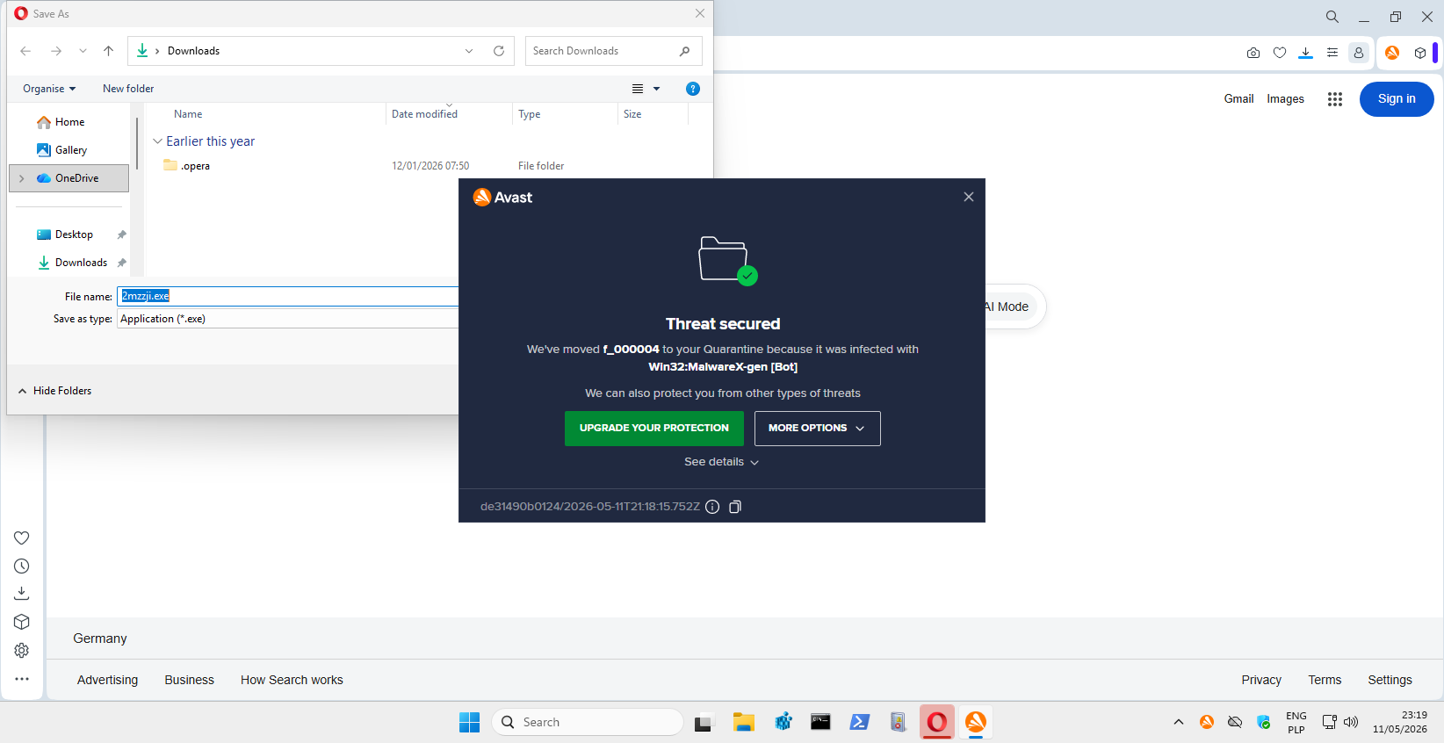Sort files by Name column
Image resolution: width=1444 pixels, height=743 pixels.
188,114
